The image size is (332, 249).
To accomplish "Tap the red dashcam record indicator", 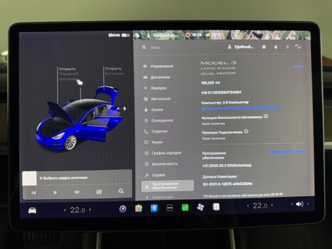I will pyautogui.click(x=187, y=35).
